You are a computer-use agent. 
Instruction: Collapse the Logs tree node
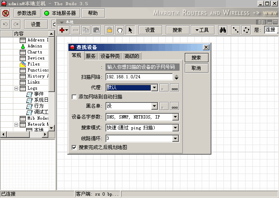click(16, 88)
